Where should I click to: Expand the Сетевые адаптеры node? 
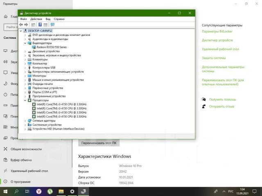[x=25, y=121]
